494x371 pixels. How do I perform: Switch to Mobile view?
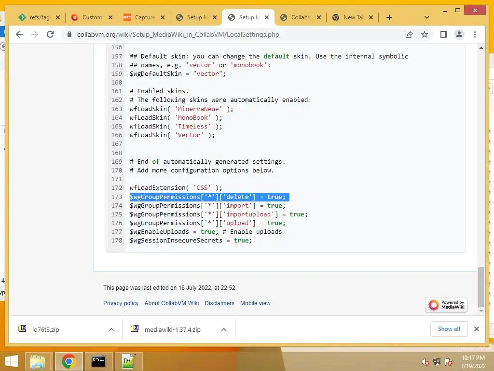point(256,303)
